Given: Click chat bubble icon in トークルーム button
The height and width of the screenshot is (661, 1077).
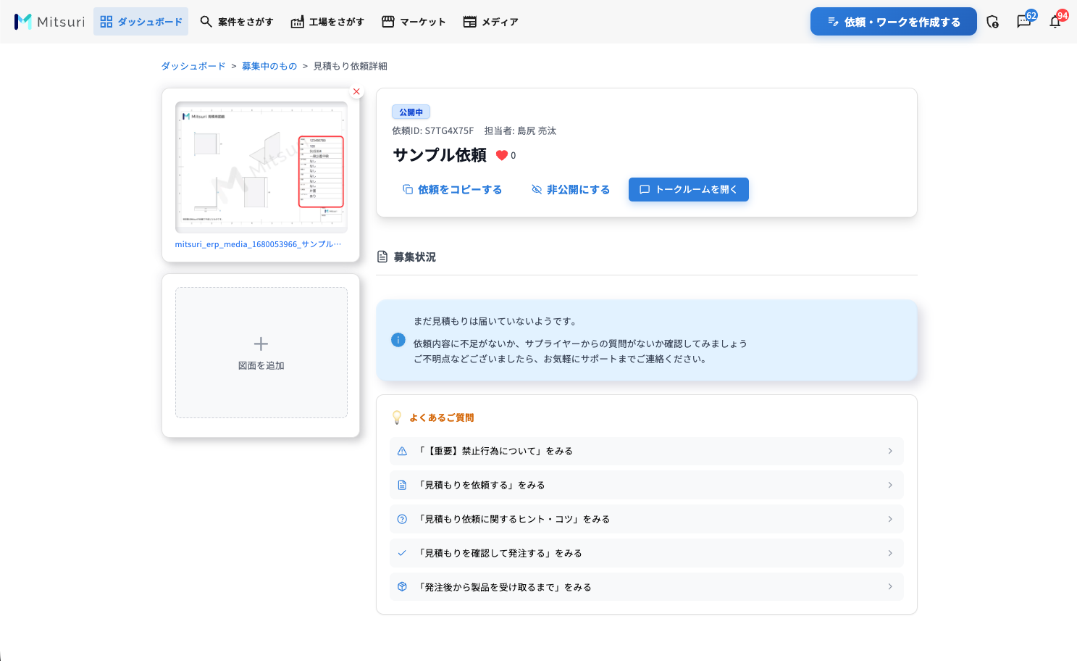Looking at the screenshot, I should coord(645,189).
